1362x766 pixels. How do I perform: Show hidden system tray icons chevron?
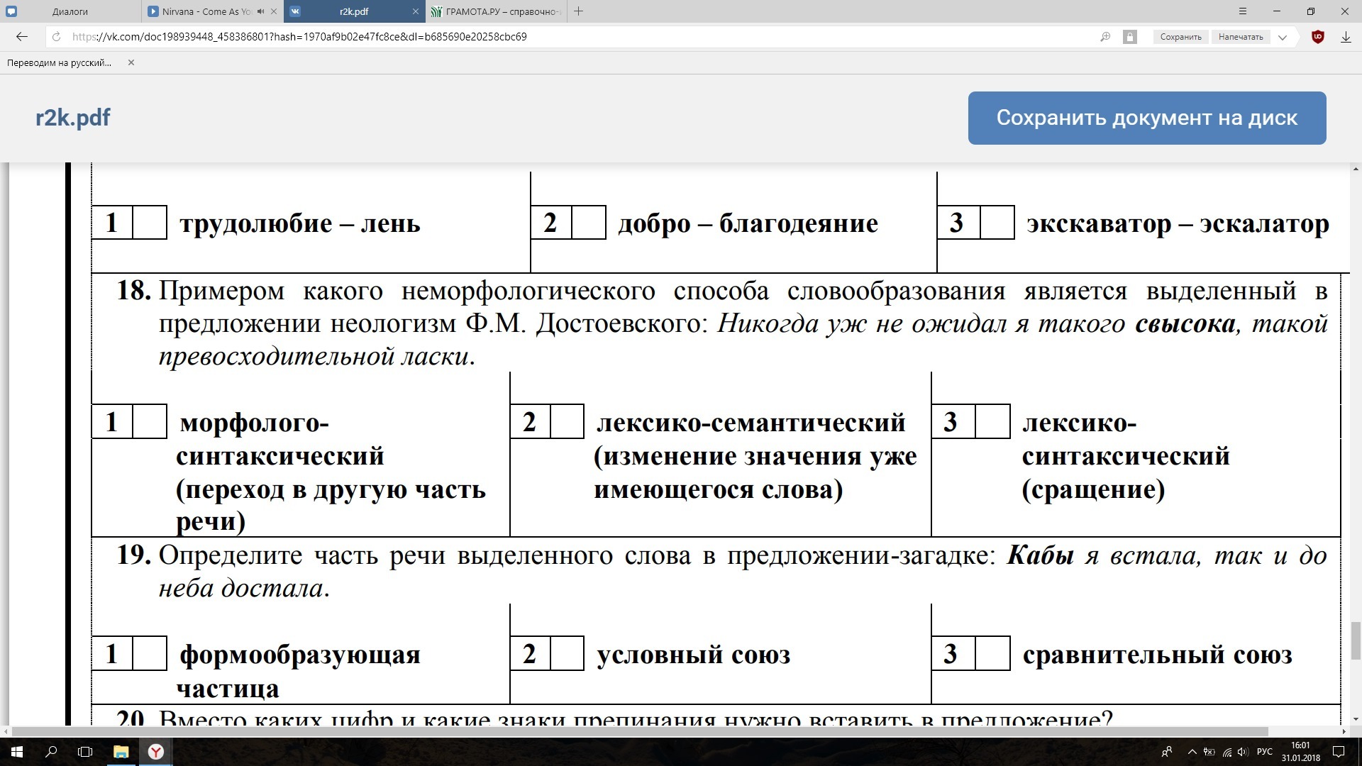point(1192,752)
